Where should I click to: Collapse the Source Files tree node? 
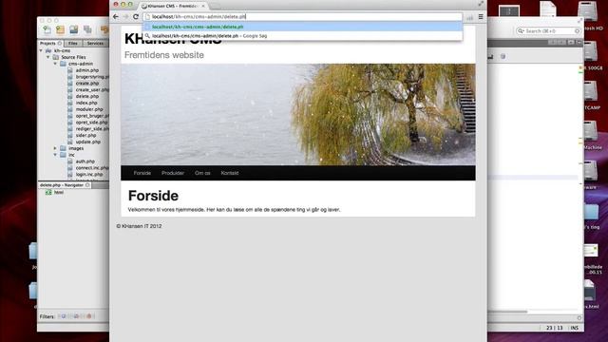pos(48,57)
